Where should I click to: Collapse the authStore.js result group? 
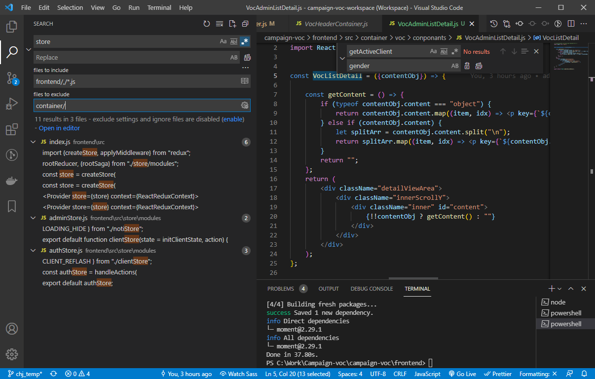34,251
